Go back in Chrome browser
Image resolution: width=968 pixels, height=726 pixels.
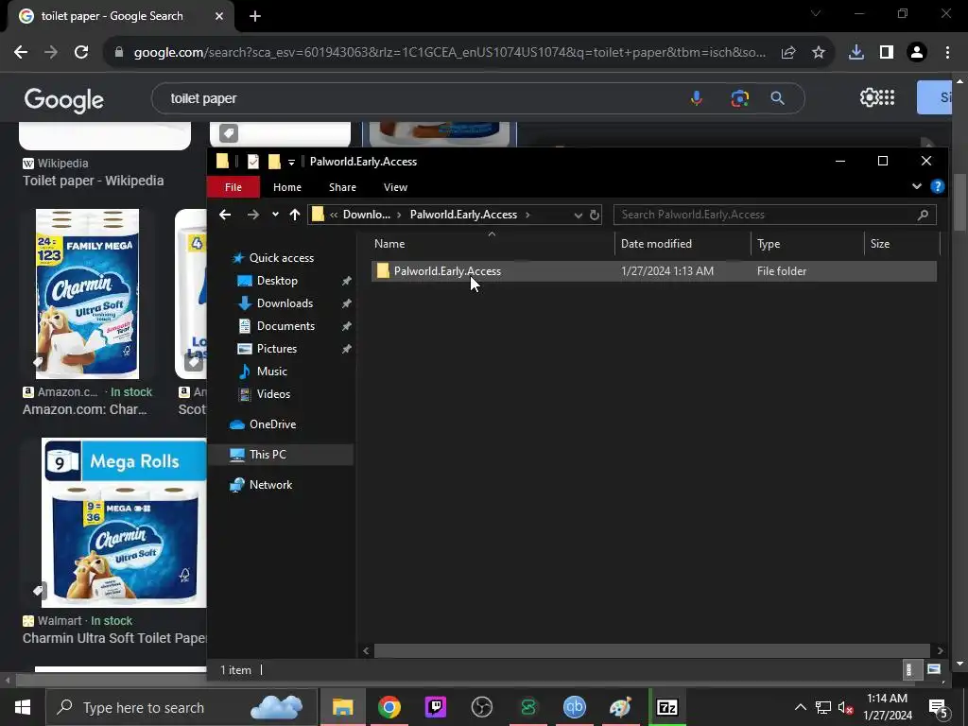click(21, 53)
